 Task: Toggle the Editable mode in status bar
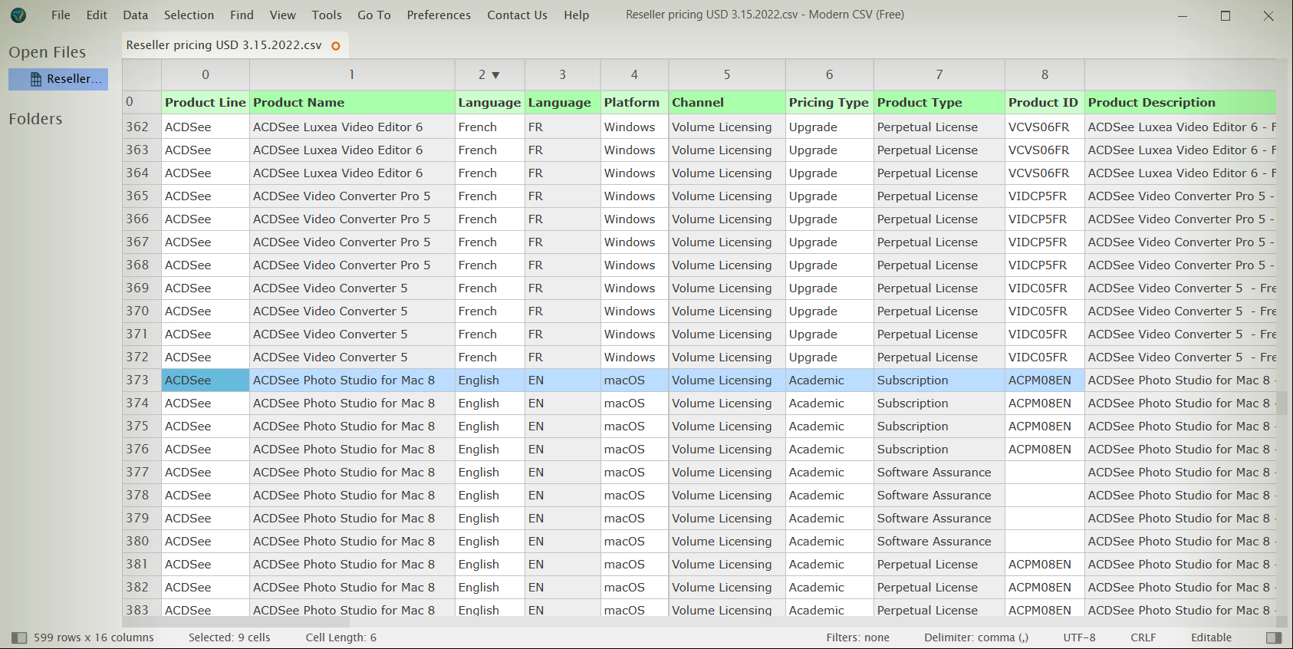[x=1211, y=637]
